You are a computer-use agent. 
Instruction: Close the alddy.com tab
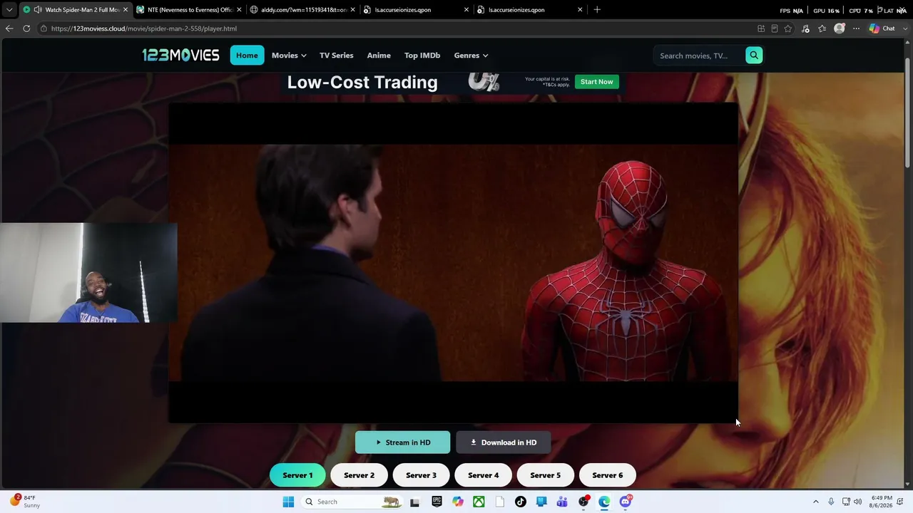click(x=352, y=10)
